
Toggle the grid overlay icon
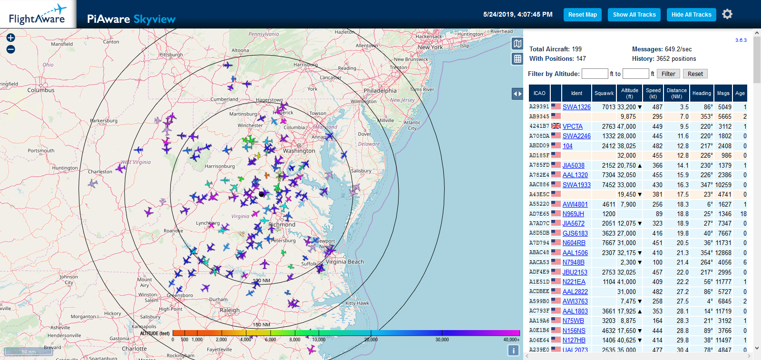click(x=517, y=59)
